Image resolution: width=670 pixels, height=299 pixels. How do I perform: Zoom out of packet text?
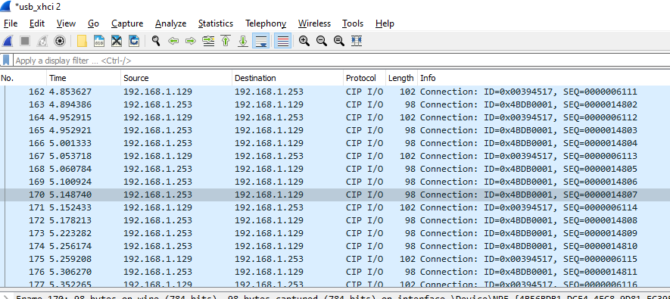point(322,41)
